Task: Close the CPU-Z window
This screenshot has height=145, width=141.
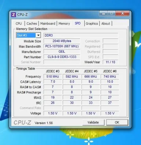Action: 122,13
